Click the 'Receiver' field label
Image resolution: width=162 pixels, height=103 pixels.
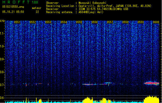click(52, 9)
